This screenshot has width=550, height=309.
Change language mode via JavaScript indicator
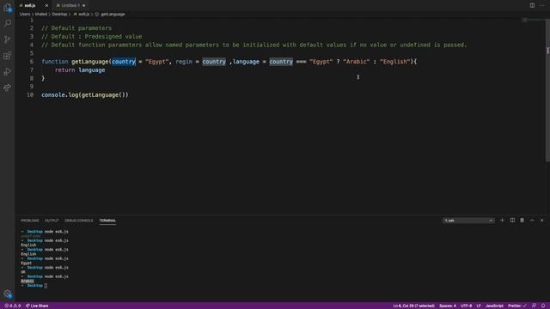click(x=495, y=306)
